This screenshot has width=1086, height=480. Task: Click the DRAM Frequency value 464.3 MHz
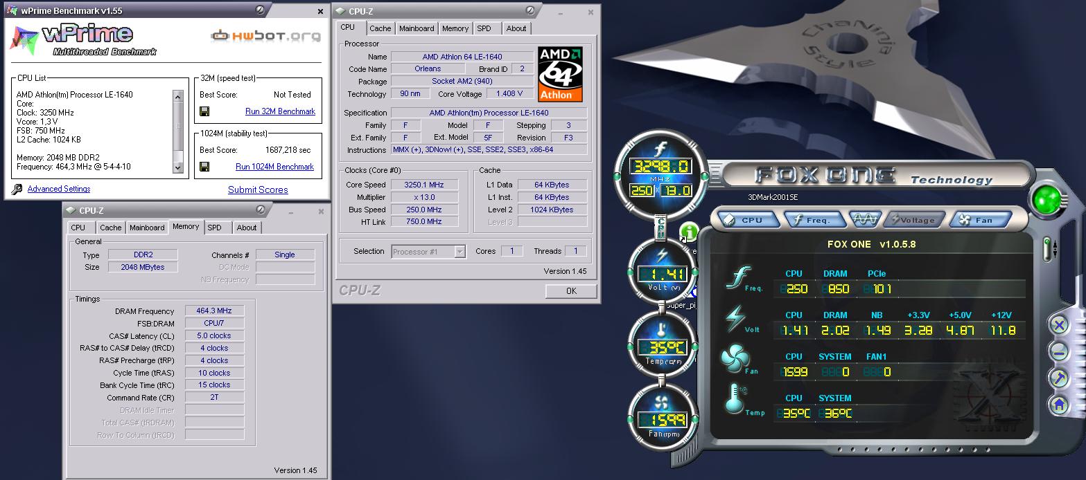point(214,311)
